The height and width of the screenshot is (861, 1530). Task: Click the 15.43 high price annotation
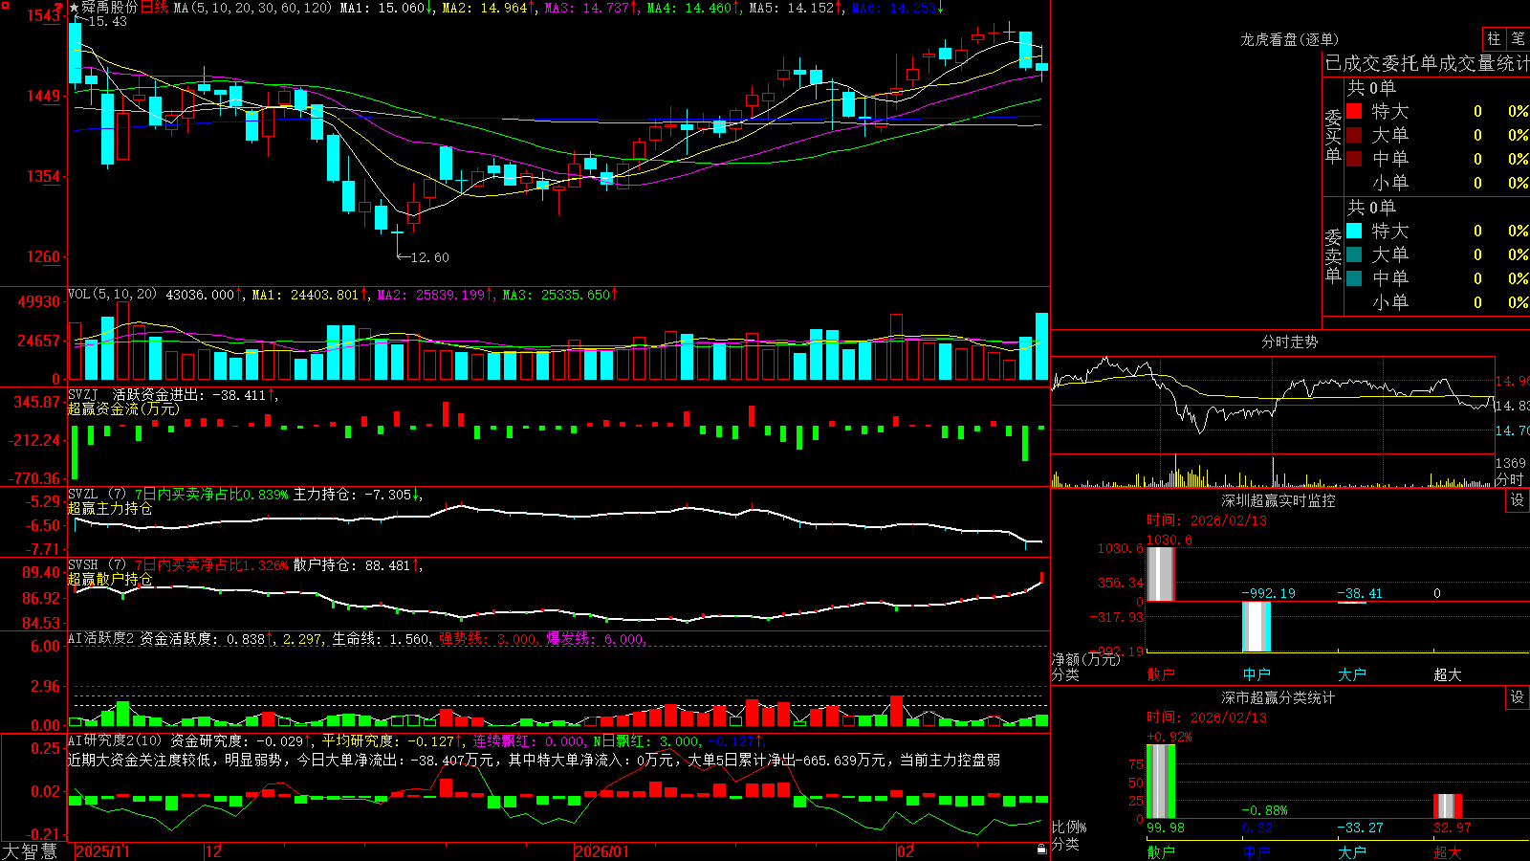pyautogui.click(x=106, y=21)
